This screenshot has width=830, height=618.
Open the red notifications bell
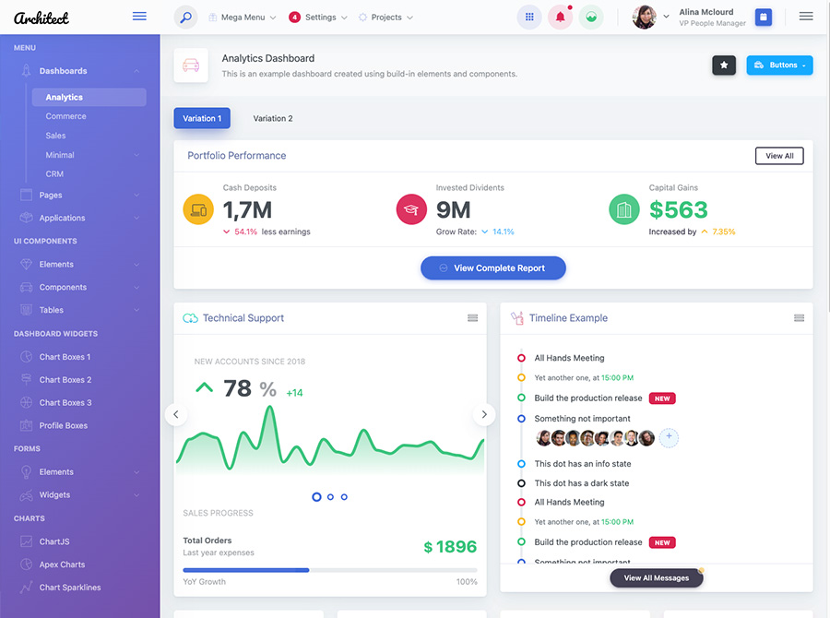(x=560, y=17)
